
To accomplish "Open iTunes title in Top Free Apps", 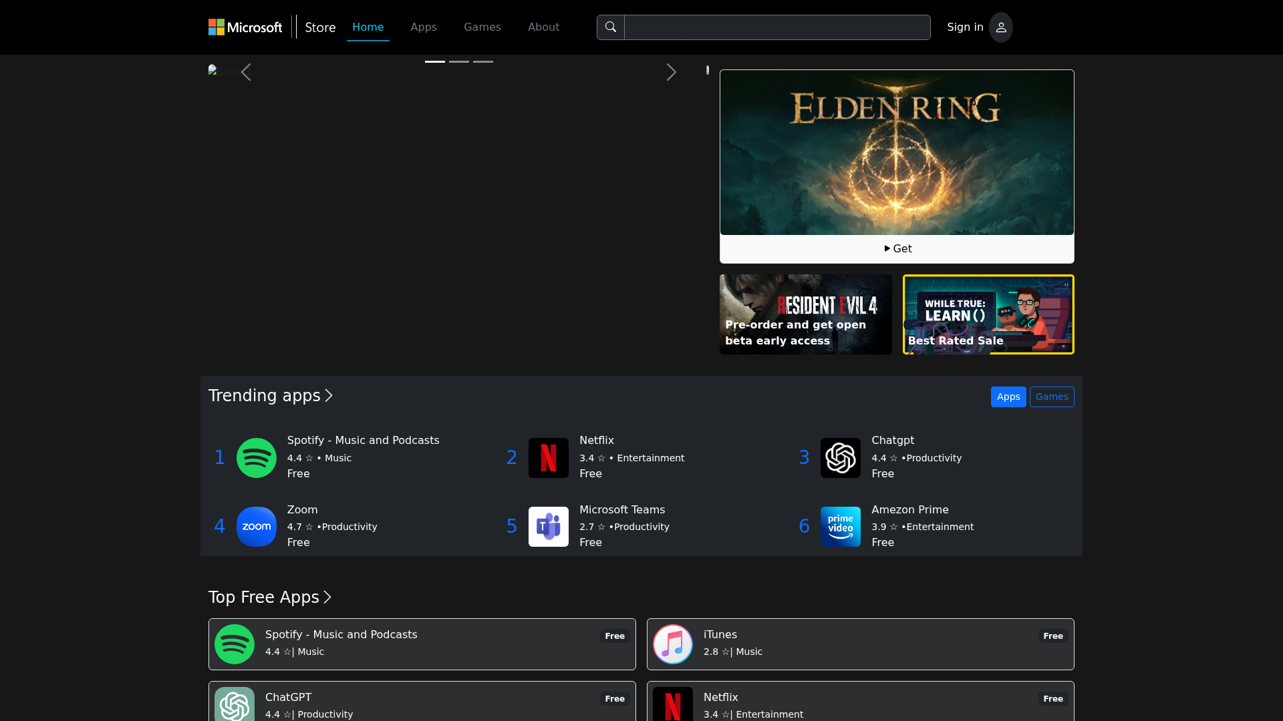I will click(x=720, y=635).
